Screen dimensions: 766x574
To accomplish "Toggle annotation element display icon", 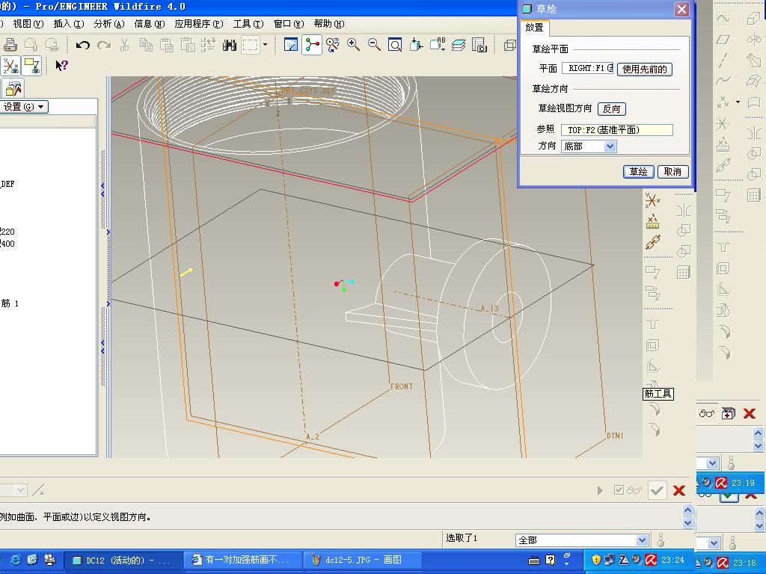I will pos(32,66).
